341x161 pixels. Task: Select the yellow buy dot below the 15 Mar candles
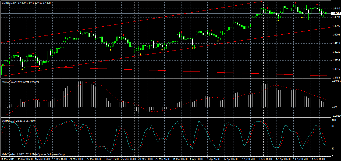coord(22,69)
